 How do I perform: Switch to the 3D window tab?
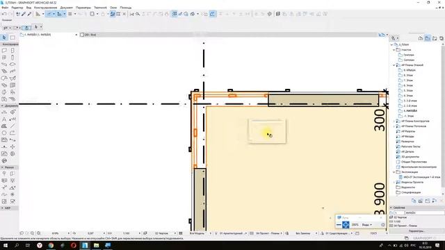coord(88,35)
